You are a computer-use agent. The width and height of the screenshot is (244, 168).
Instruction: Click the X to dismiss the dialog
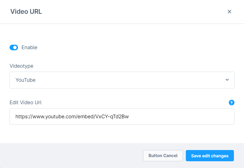pos(229,12)
